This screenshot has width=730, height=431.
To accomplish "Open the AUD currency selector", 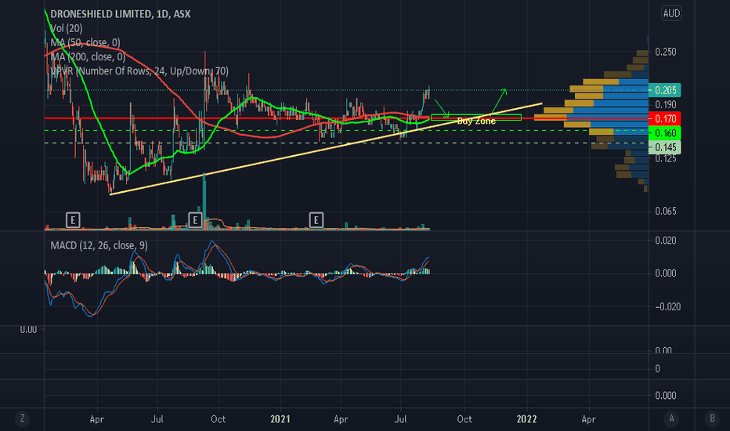I will coord(671,13).
